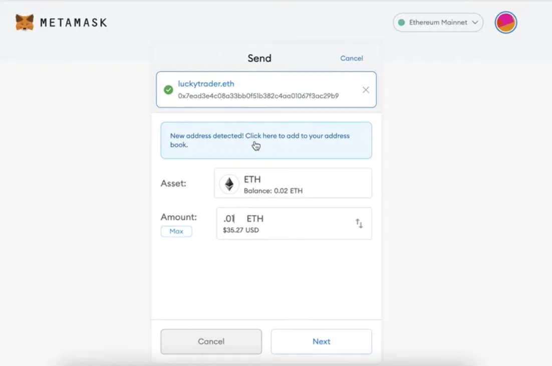Clear the recipient with the X icon

[365, 90]
